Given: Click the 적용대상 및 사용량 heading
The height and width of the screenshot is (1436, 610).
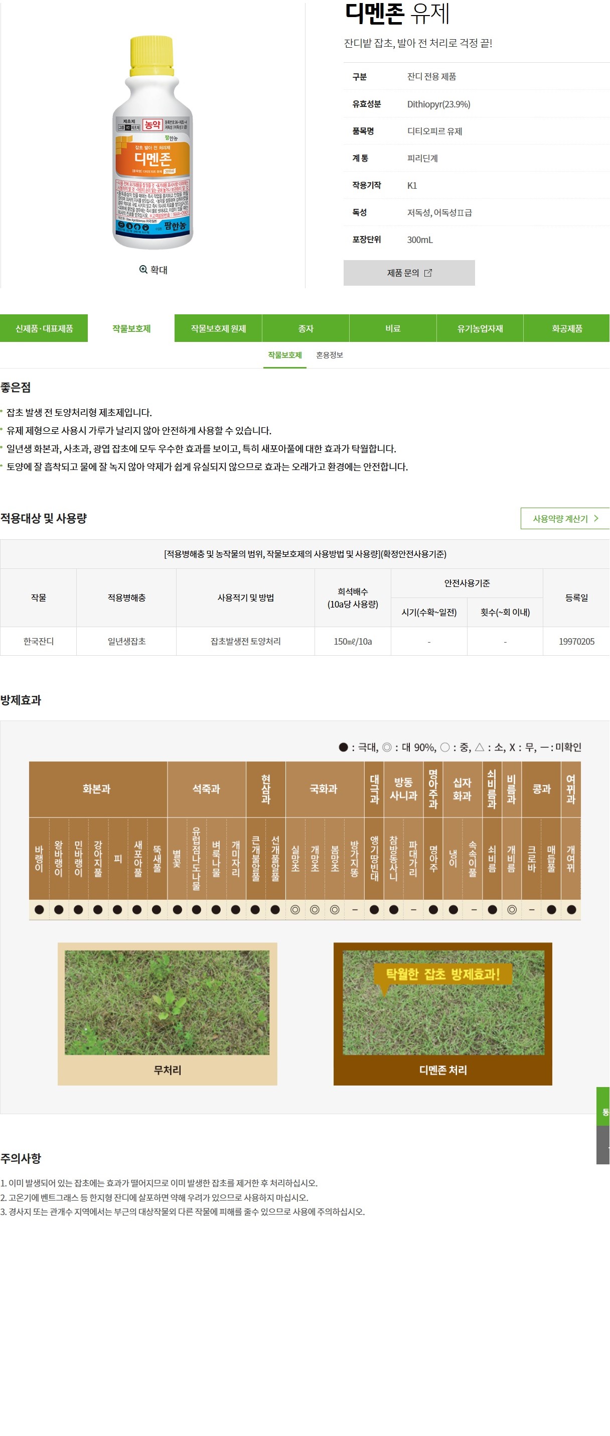Looking at the screenshot, I should pos(44,518).
